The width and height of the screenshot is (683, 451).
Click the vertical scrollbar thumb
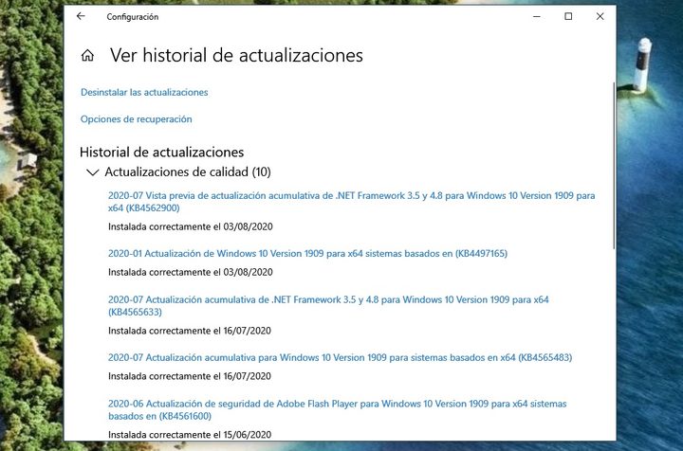coord(614,165)
